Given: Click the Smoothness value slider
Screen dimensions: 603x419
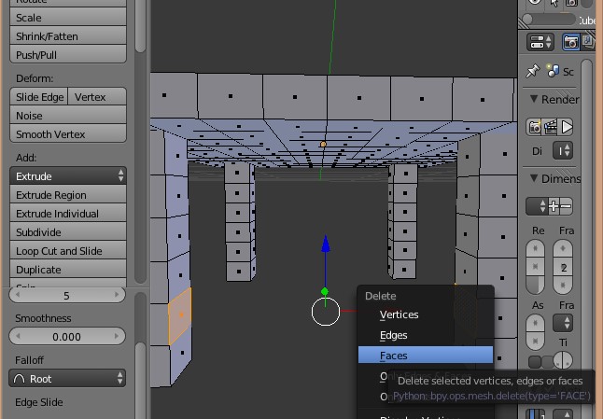Looking at the screenshot, I should click(66, 337).
